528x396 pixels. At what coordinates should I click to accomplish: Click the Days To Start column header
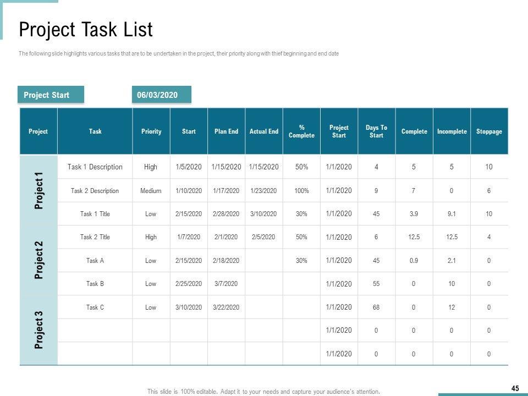376,131
